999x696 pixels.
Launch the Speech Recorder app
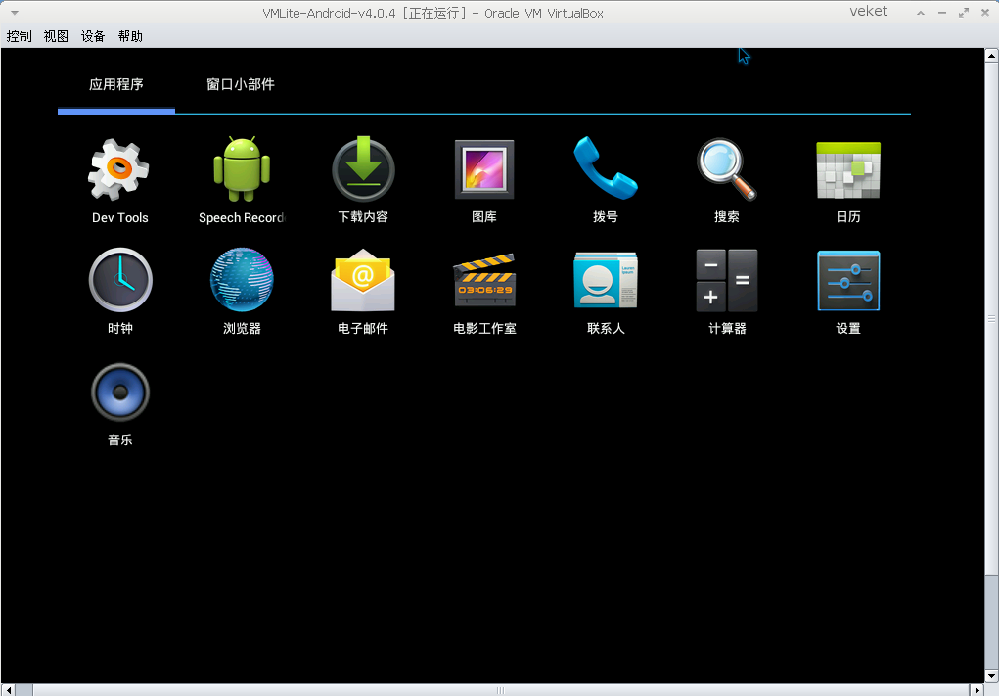tap(242, 181)
